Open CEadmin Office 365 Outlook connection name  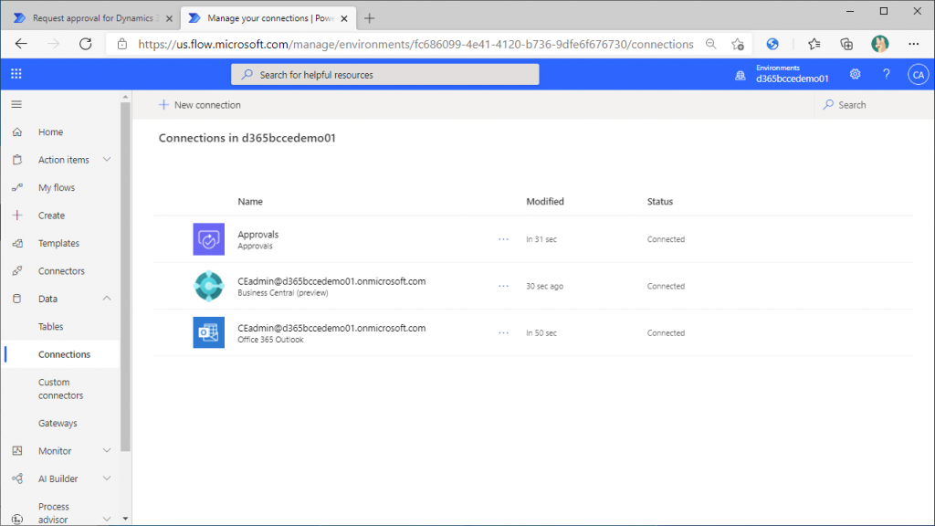pyautogui.click(x=331, y=328)
